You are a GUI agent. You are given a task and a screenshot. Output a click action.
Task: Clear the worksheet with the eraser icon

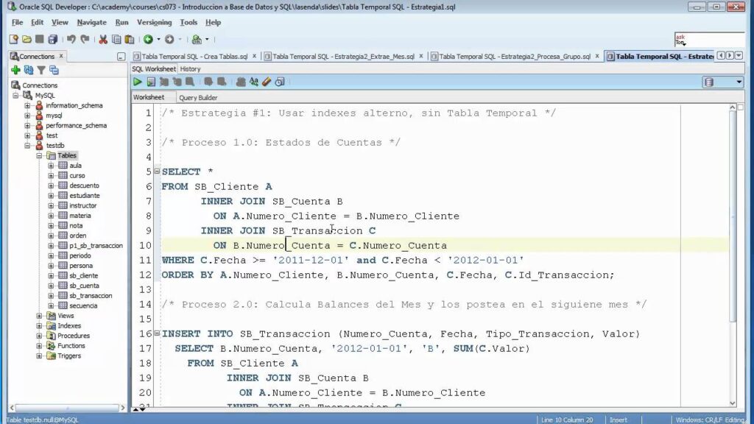coord(267,82)
